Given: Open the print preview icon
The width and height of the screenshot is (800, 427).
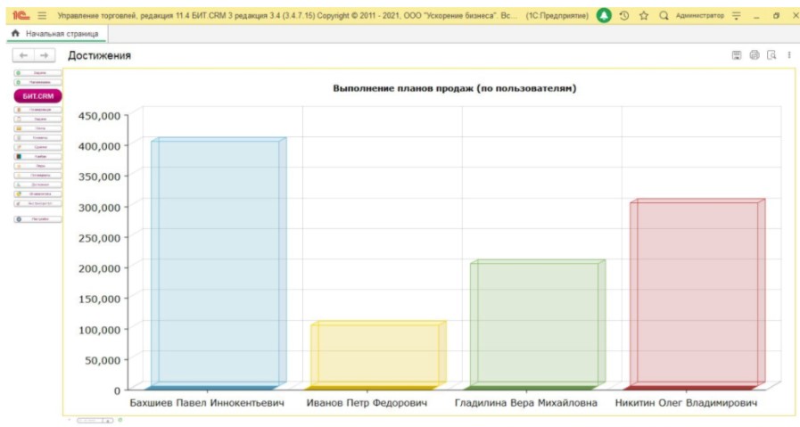Looking at the screenshot, I should click(x=772, y=55).
